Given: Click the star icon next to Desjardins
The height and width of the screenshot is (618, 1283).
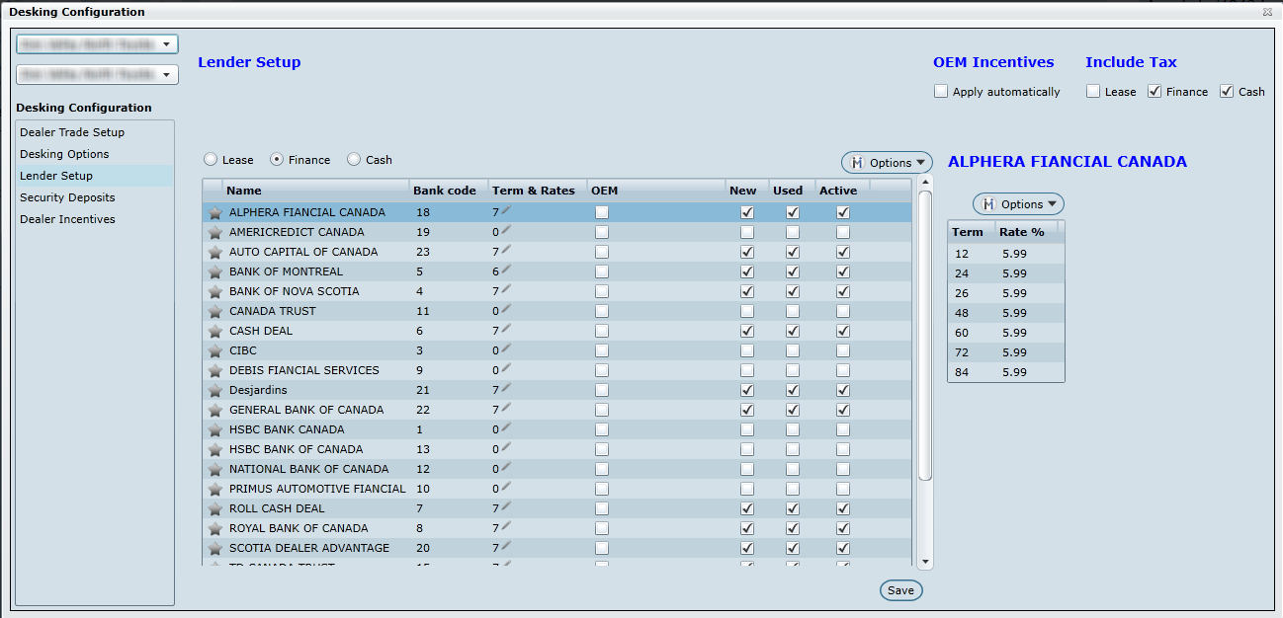Looking at the screenshot, I should coord(214,391).
